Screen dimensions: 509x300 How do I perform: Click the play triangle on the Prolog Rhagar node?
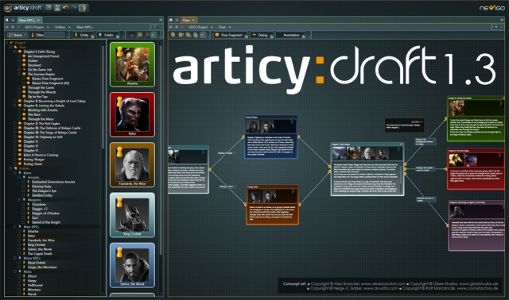292,121
